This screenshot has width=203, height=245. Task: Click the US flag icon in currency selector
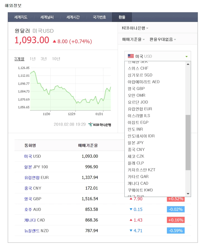(x=131, y=56)
